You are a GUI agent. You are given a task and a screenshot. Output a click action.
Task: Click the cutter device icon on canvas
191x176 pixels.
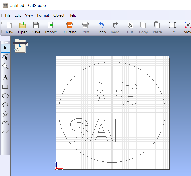coord(20,46)
